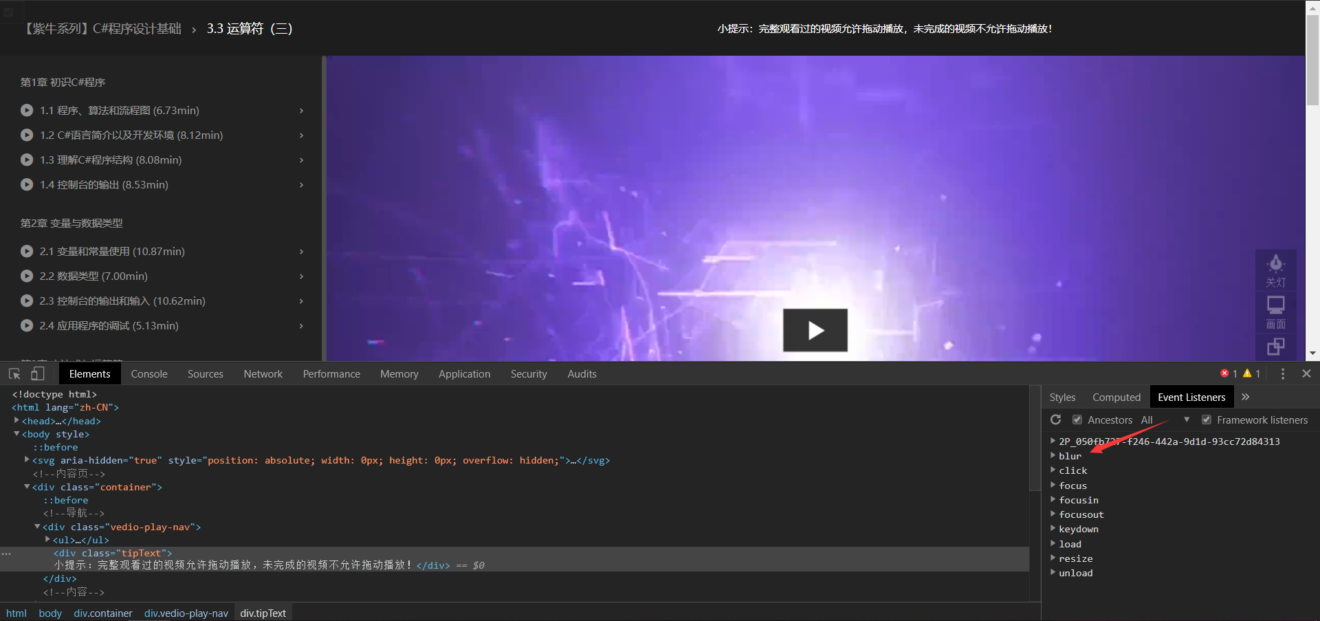Image resolution: width=1320 pixels, height=621 pixels.
Task: Open lesson 1.2 C#语言简介以及开发环境
Action: 131,135
